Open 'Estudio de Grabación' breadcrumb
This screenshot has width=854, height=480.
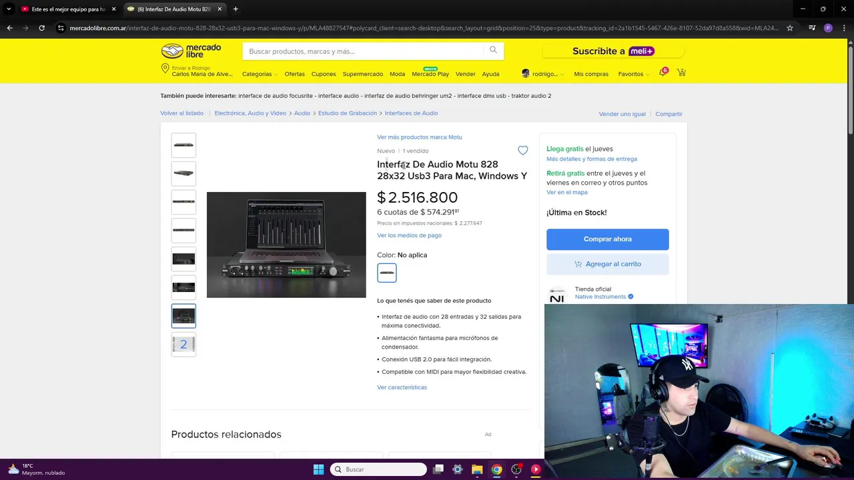point(347,113)
